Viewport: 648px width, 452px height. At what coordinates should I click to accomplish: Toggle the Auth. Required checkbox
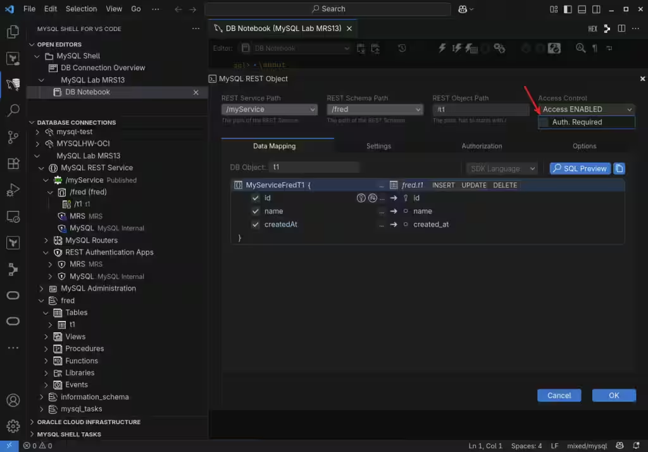click(544, 122)
